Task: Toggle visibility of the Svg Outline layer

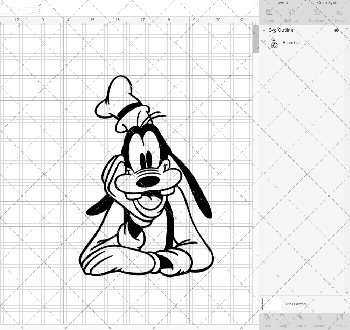Action: coord(336,30)
